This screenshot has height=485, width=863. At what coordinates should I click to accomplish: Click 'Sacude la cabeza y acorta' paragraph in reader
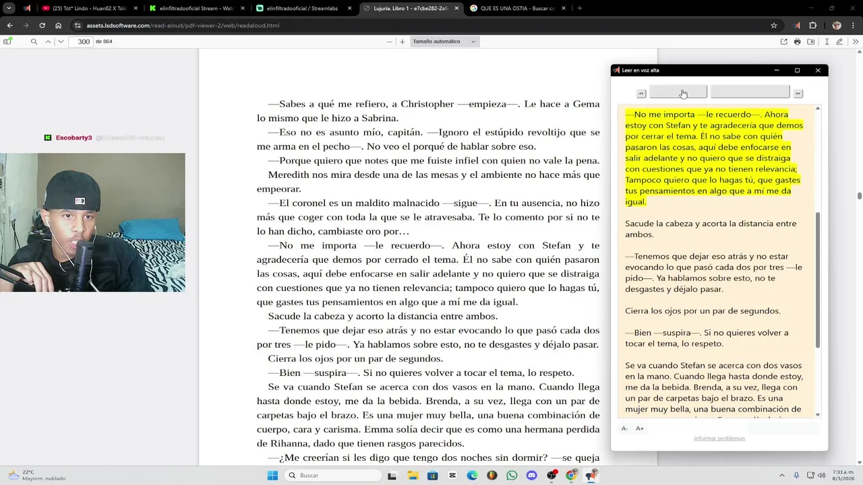[x=711, y=229]
